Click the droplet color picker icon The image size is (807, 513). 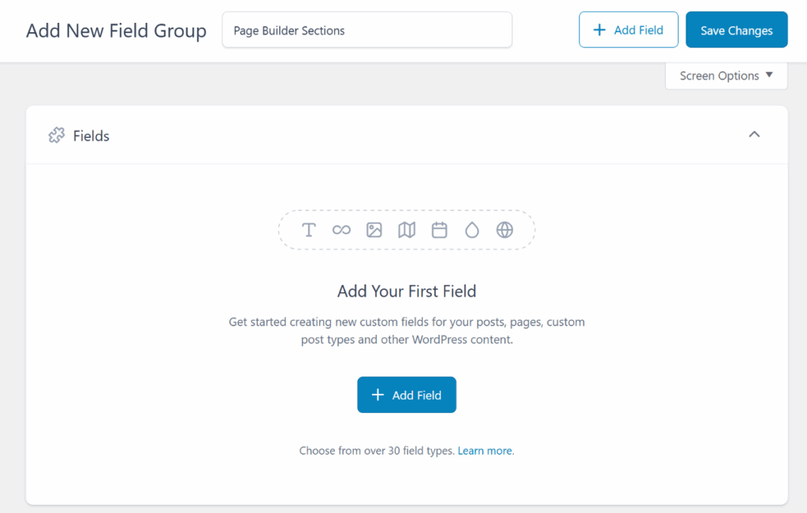click(x=472, y=230)
